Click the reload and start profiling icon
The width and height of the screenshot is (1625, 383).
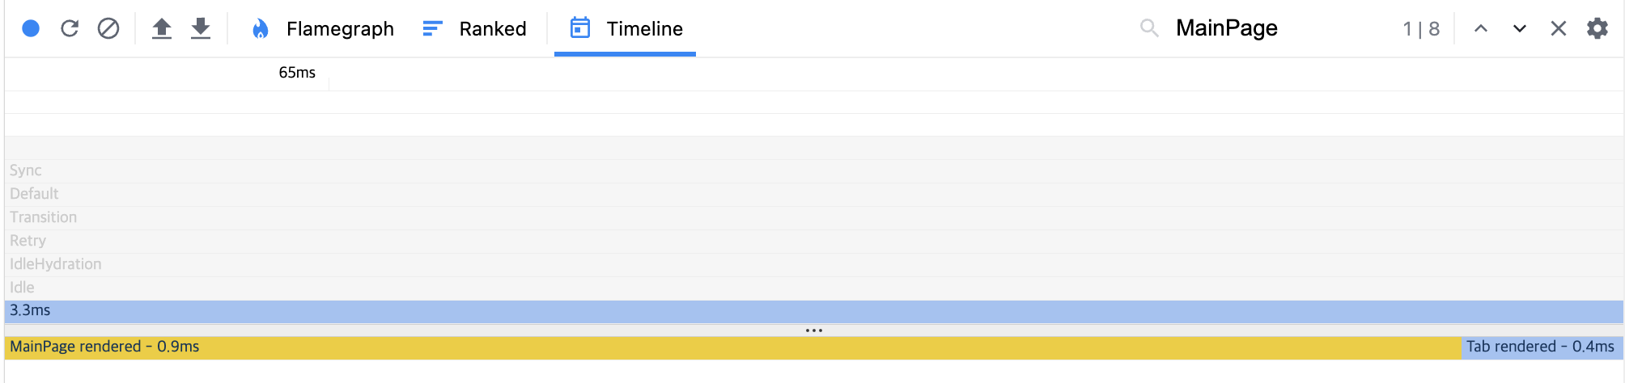pos(70,29)
